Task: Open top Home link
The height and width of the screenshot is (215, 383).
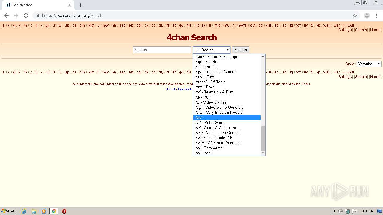Action: tap(375, 30)
